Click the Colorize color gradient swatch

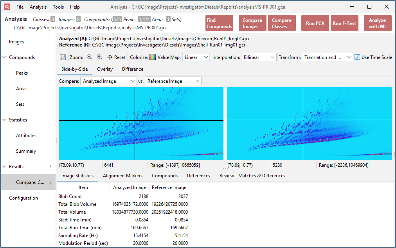pos(153,57)
